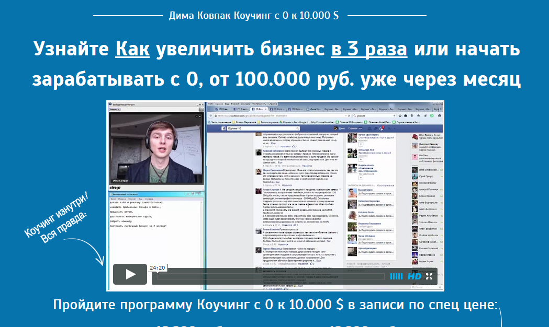Toggle fullscreen mode on the video player

429,276
